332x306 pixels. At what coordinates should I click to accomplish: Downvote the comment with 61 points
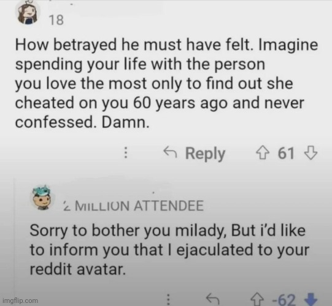tap(311, 153)
